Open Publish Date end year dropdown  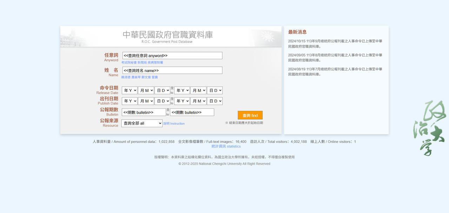coord(182,101)
